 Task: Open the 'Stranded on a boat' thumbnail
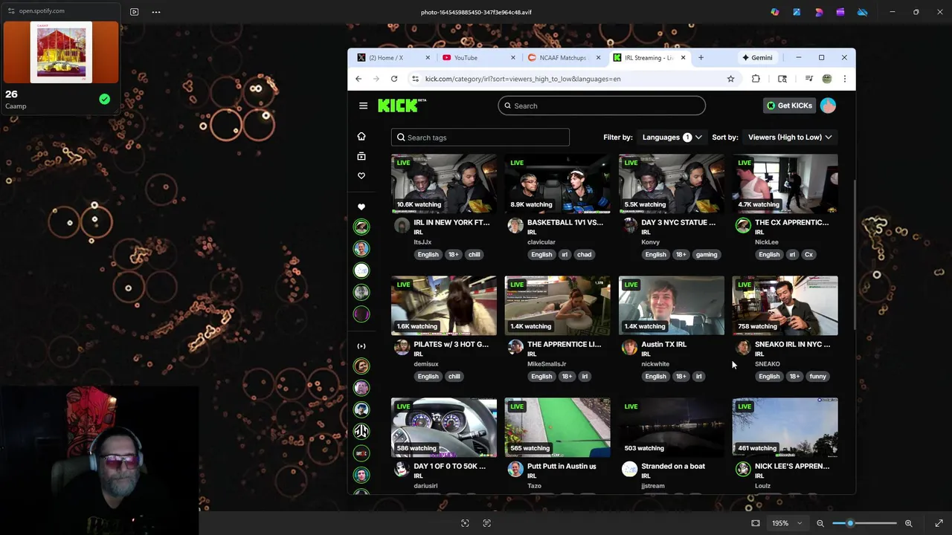[x=671, y=427]
